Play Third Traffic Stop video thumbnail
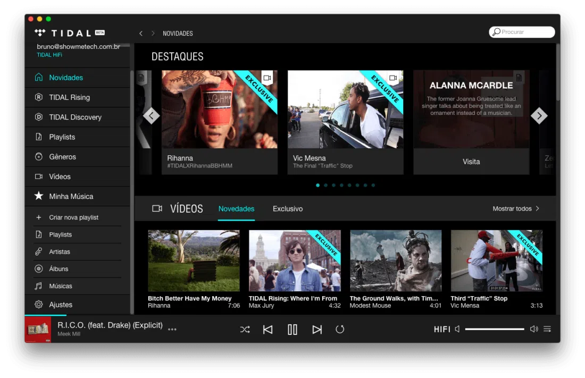The image size is (585, 378). click(497, 261)
